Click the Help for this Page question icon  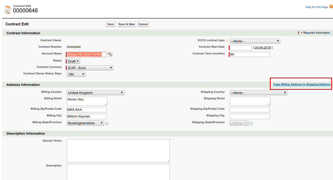pos(331,7)
